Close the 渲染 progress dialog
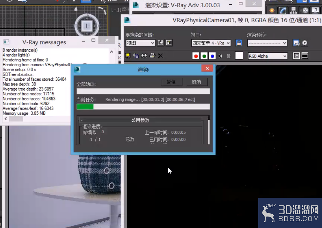322x228 pixels. [x=208, y=68]
